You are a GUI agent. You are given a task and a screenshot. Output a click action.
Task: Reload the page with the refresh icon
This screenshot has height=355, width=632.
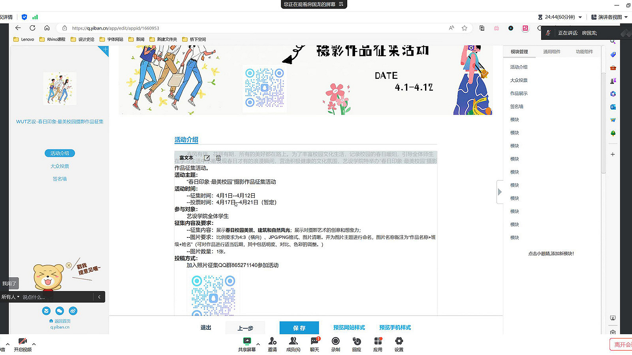32,28
